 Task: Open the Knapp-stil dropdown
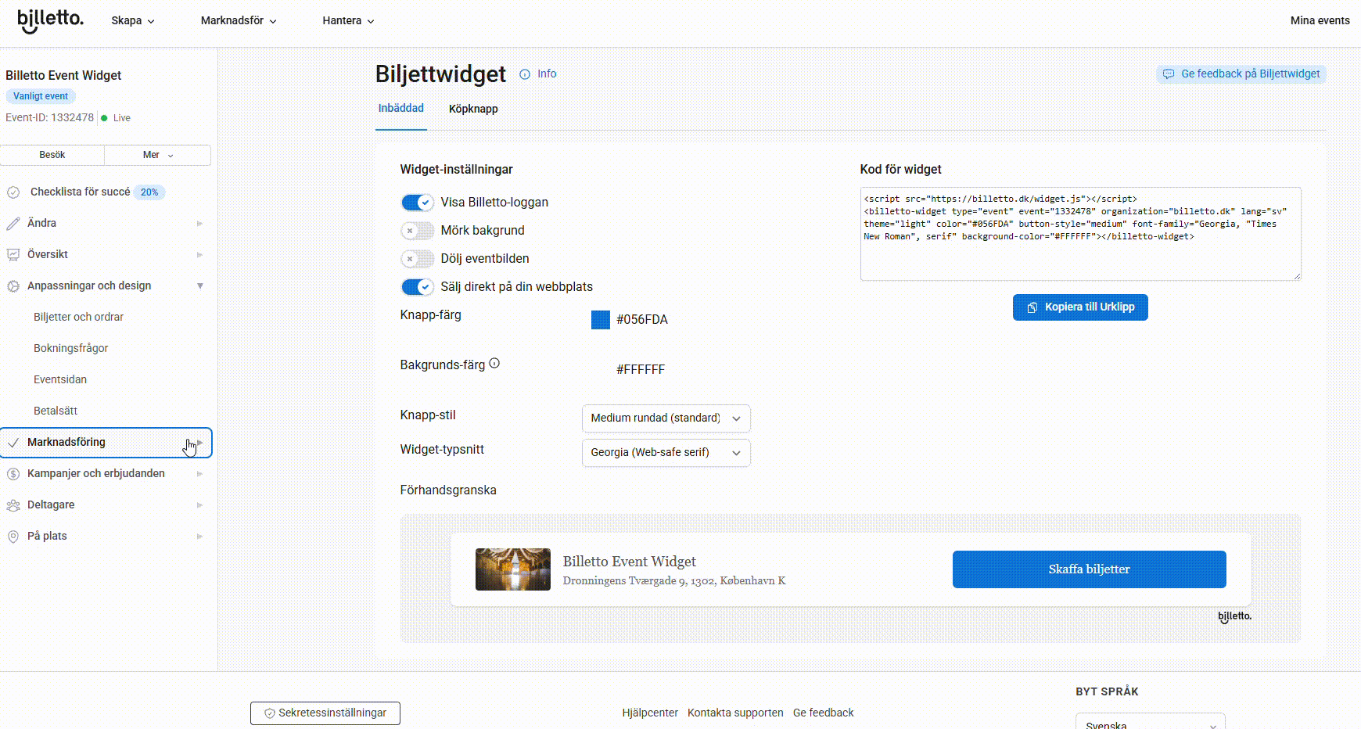[666, 418]
